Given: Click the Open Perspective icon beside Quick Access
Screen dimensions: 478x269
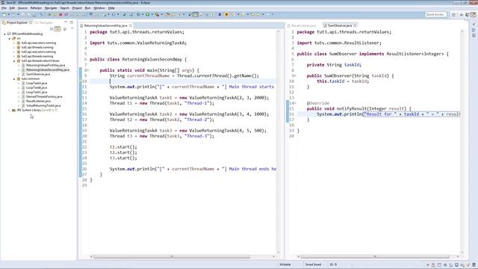Looking at the screenshot, I should [x=453, y=15].
